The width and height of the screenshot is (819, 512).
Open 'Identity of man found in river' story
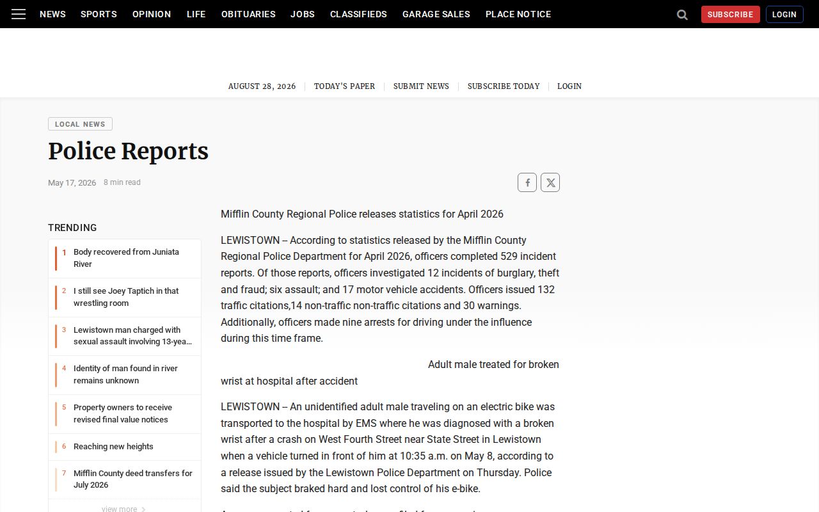pos(125,374)
